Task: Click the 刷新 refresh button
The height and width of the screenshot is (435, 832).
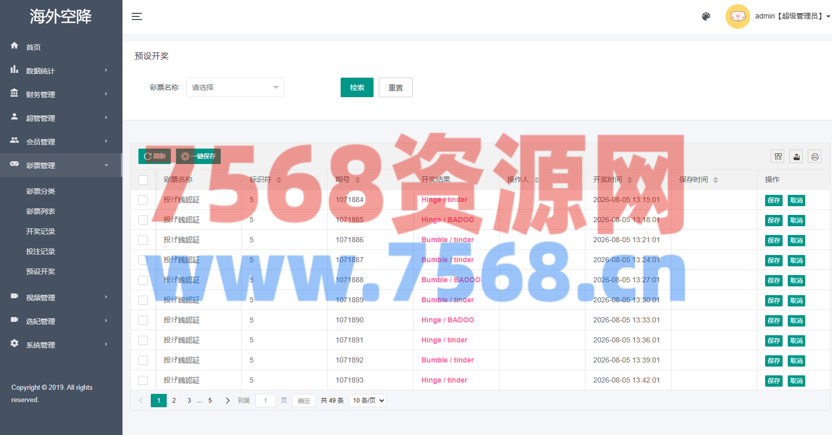Action: point(154,156)
